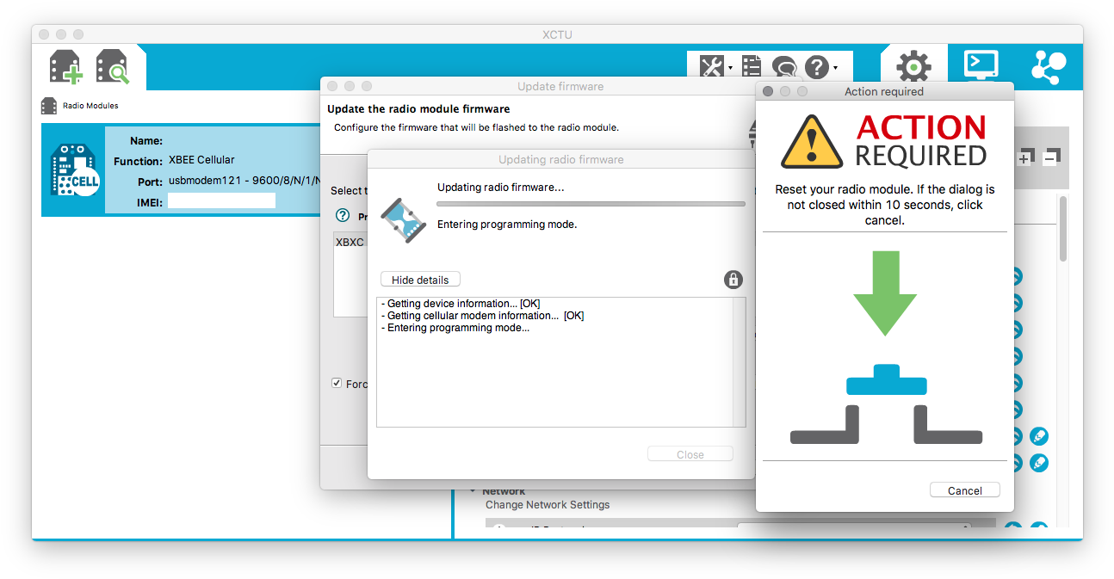The width and height of the screenshot is (1114, 579).
Task: Select the XBXC product family entry
Action: coord(350,243)
